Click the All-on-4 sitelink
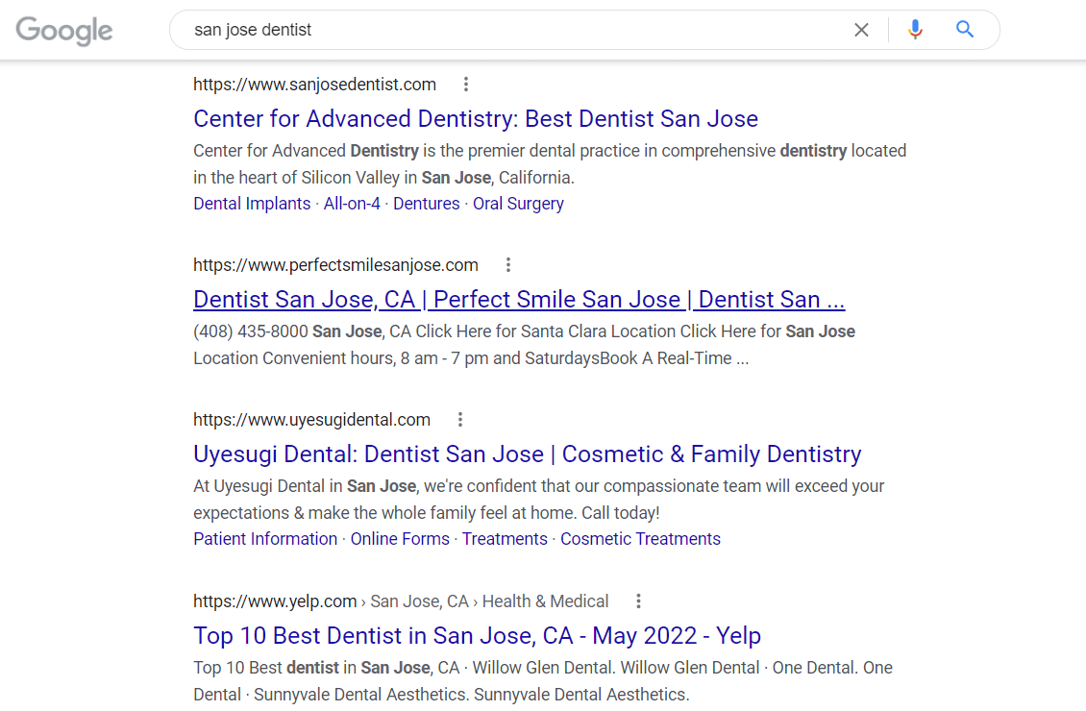Image resolution: width=1086 pixels, height=711 pixels. point(352,203)
